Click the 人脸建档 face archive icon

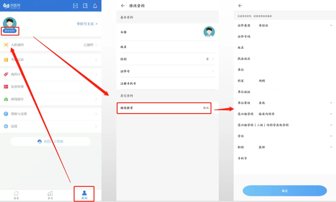(6, 45)
